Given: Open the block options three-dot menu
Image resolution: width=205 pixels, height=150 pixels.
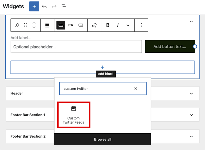Looking at the screenshot, I should (141, 25).
